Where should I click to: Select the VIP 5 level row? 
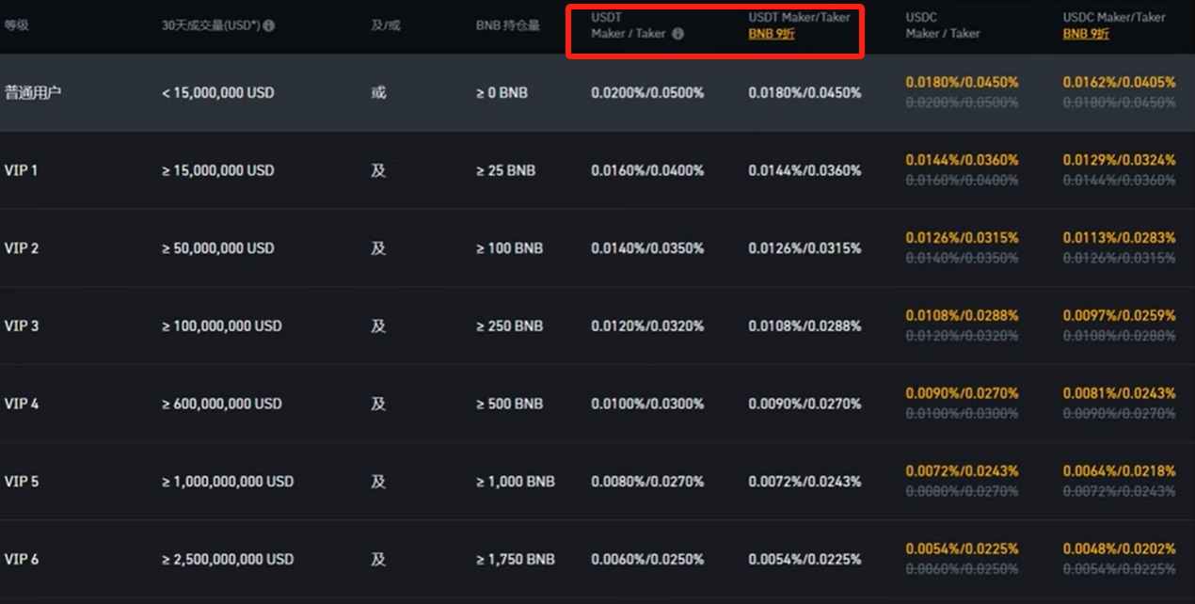(22, 481)
